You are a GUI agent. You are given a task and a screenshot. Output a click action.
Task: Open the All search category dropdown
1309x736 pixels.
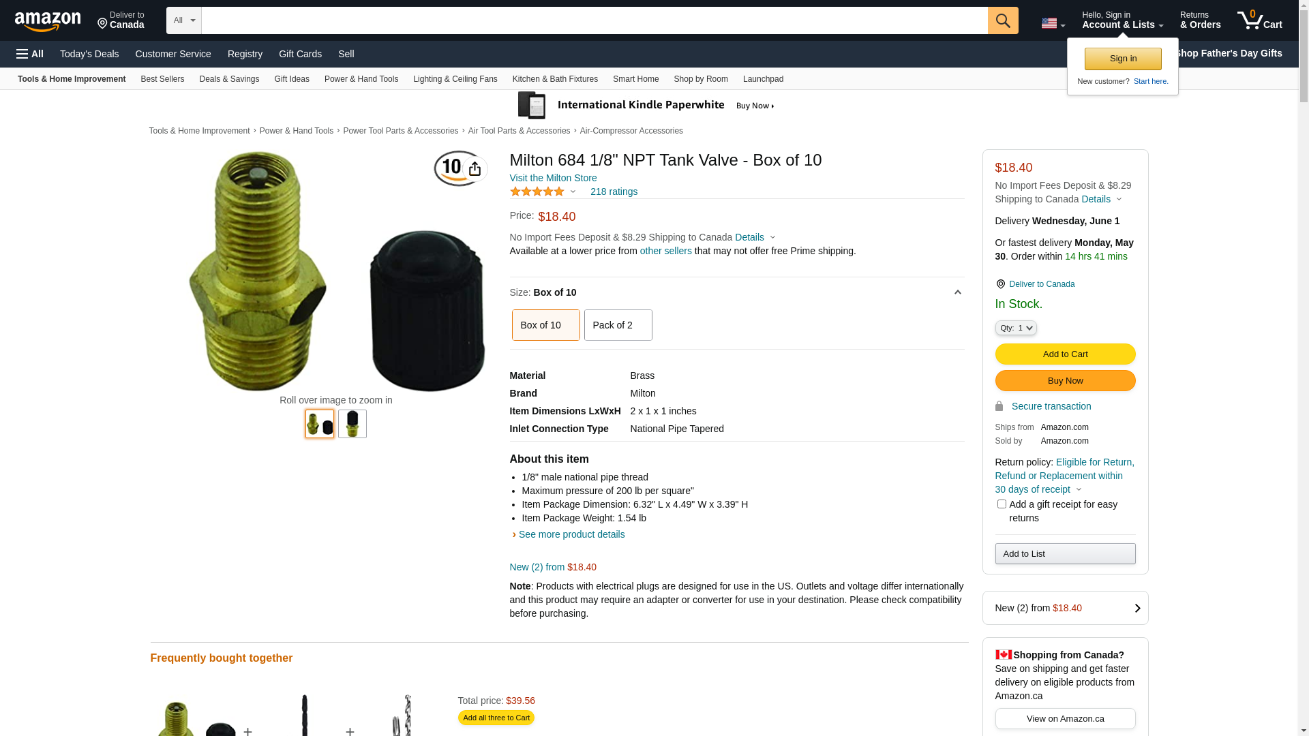(x=183, y=20)
